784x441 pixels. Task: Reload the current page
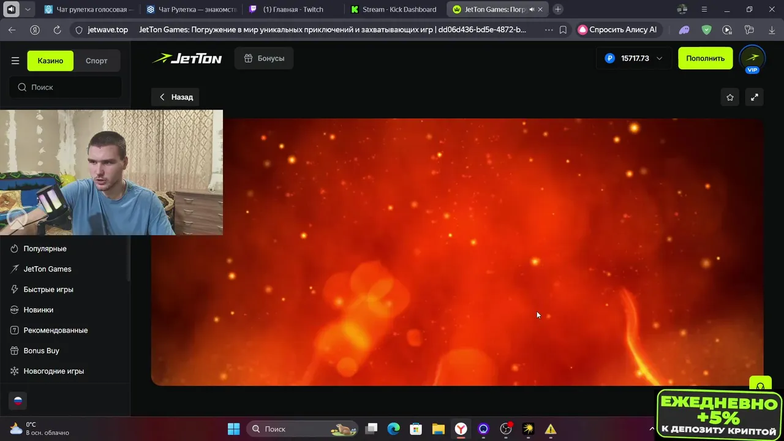(x=57, y=29)
